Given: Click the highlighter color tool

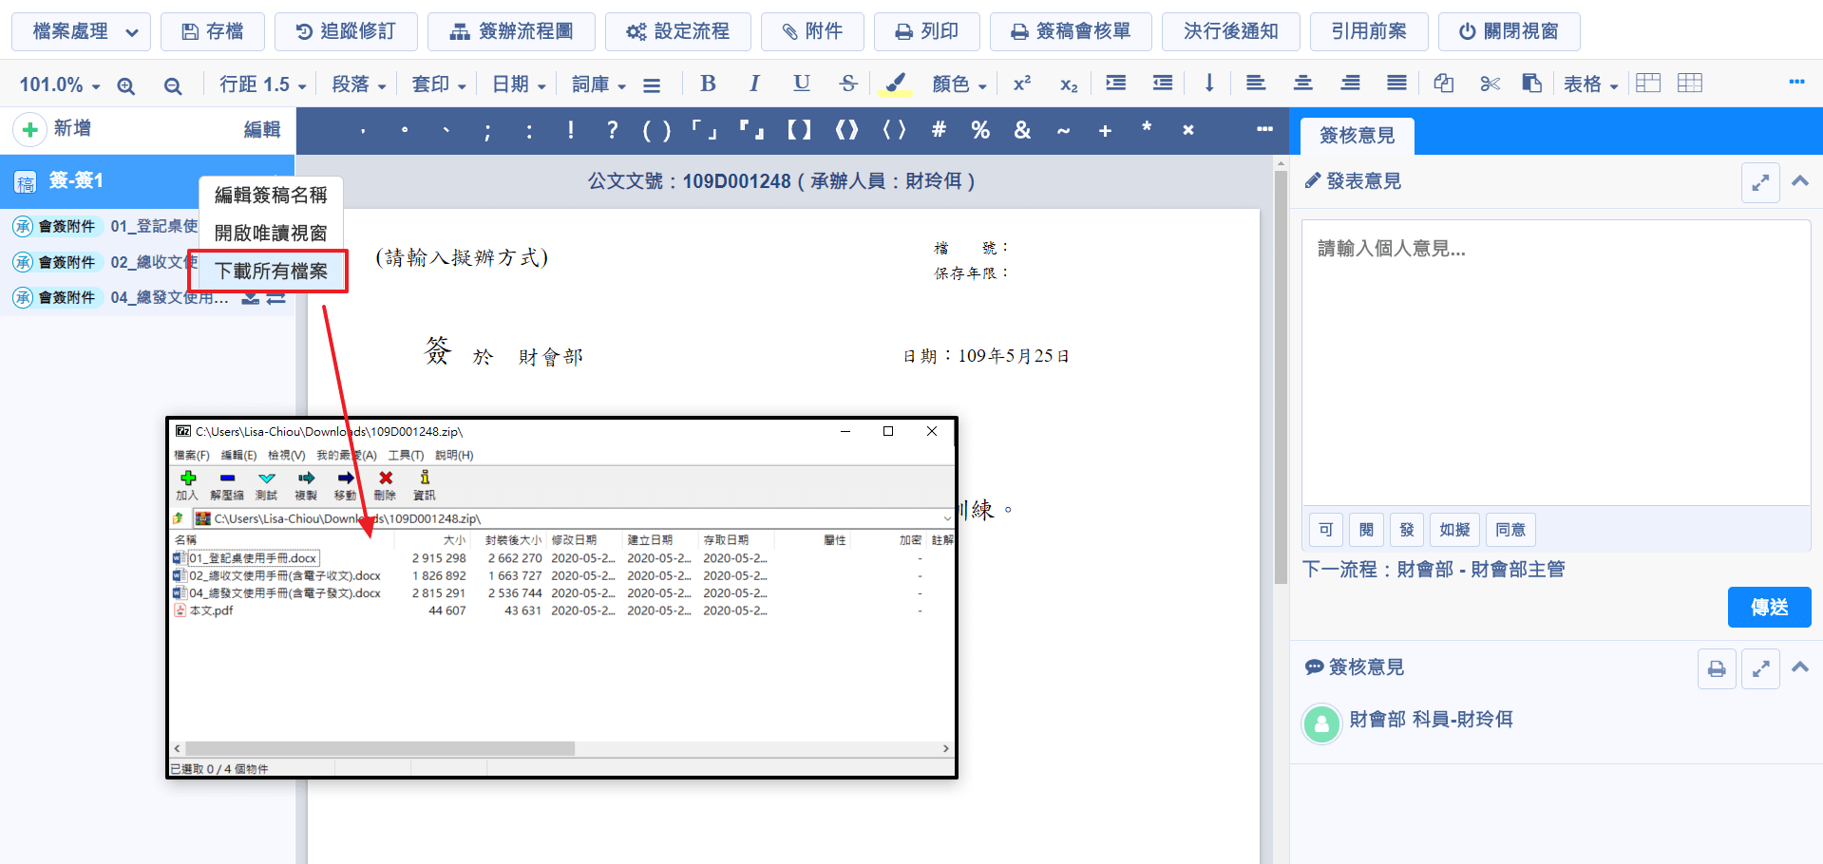Looking at the screenshot, I should (895, 84).
